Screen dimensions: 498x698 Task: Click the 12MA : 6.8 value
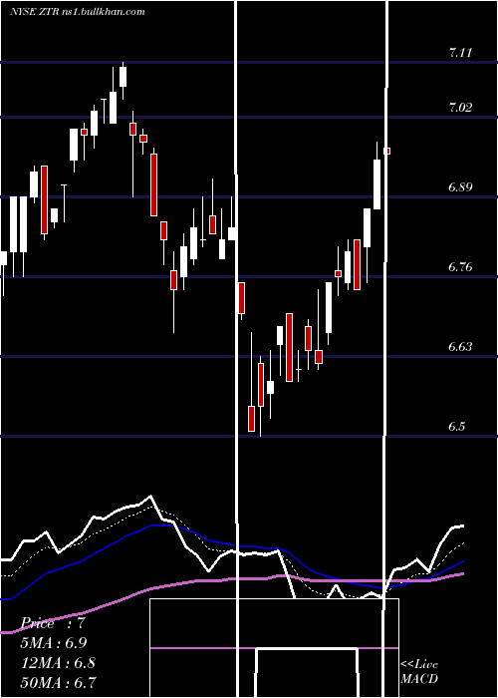coord(58,662)
